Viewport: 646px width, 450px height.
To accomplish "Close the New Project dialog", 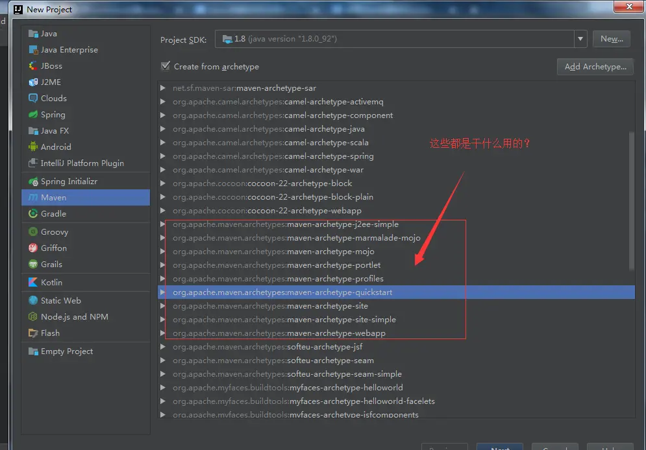I will click(628, 6).
